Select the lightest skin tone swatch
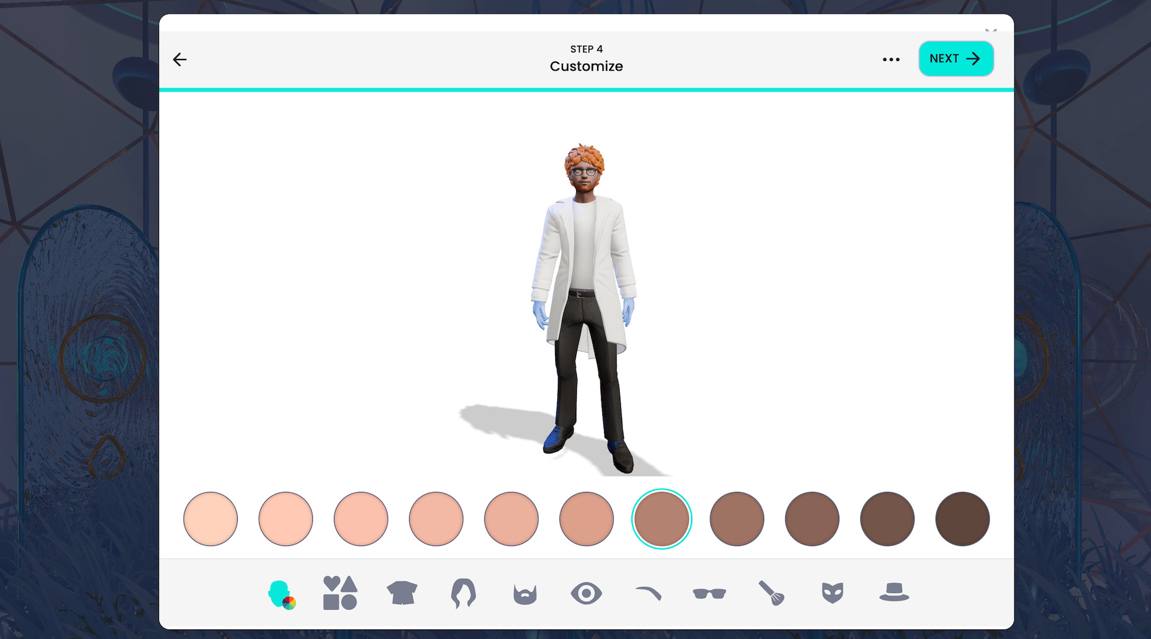Image resolution: width=1151 pixels, height=639 pixels. tap(210, 519)
